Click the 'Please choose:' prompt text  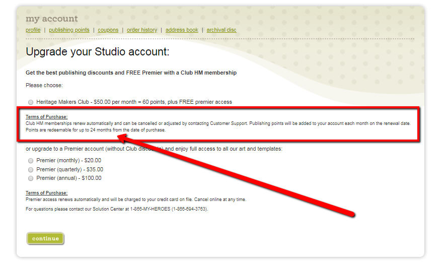pyautogui.click(x=44, y=86)
